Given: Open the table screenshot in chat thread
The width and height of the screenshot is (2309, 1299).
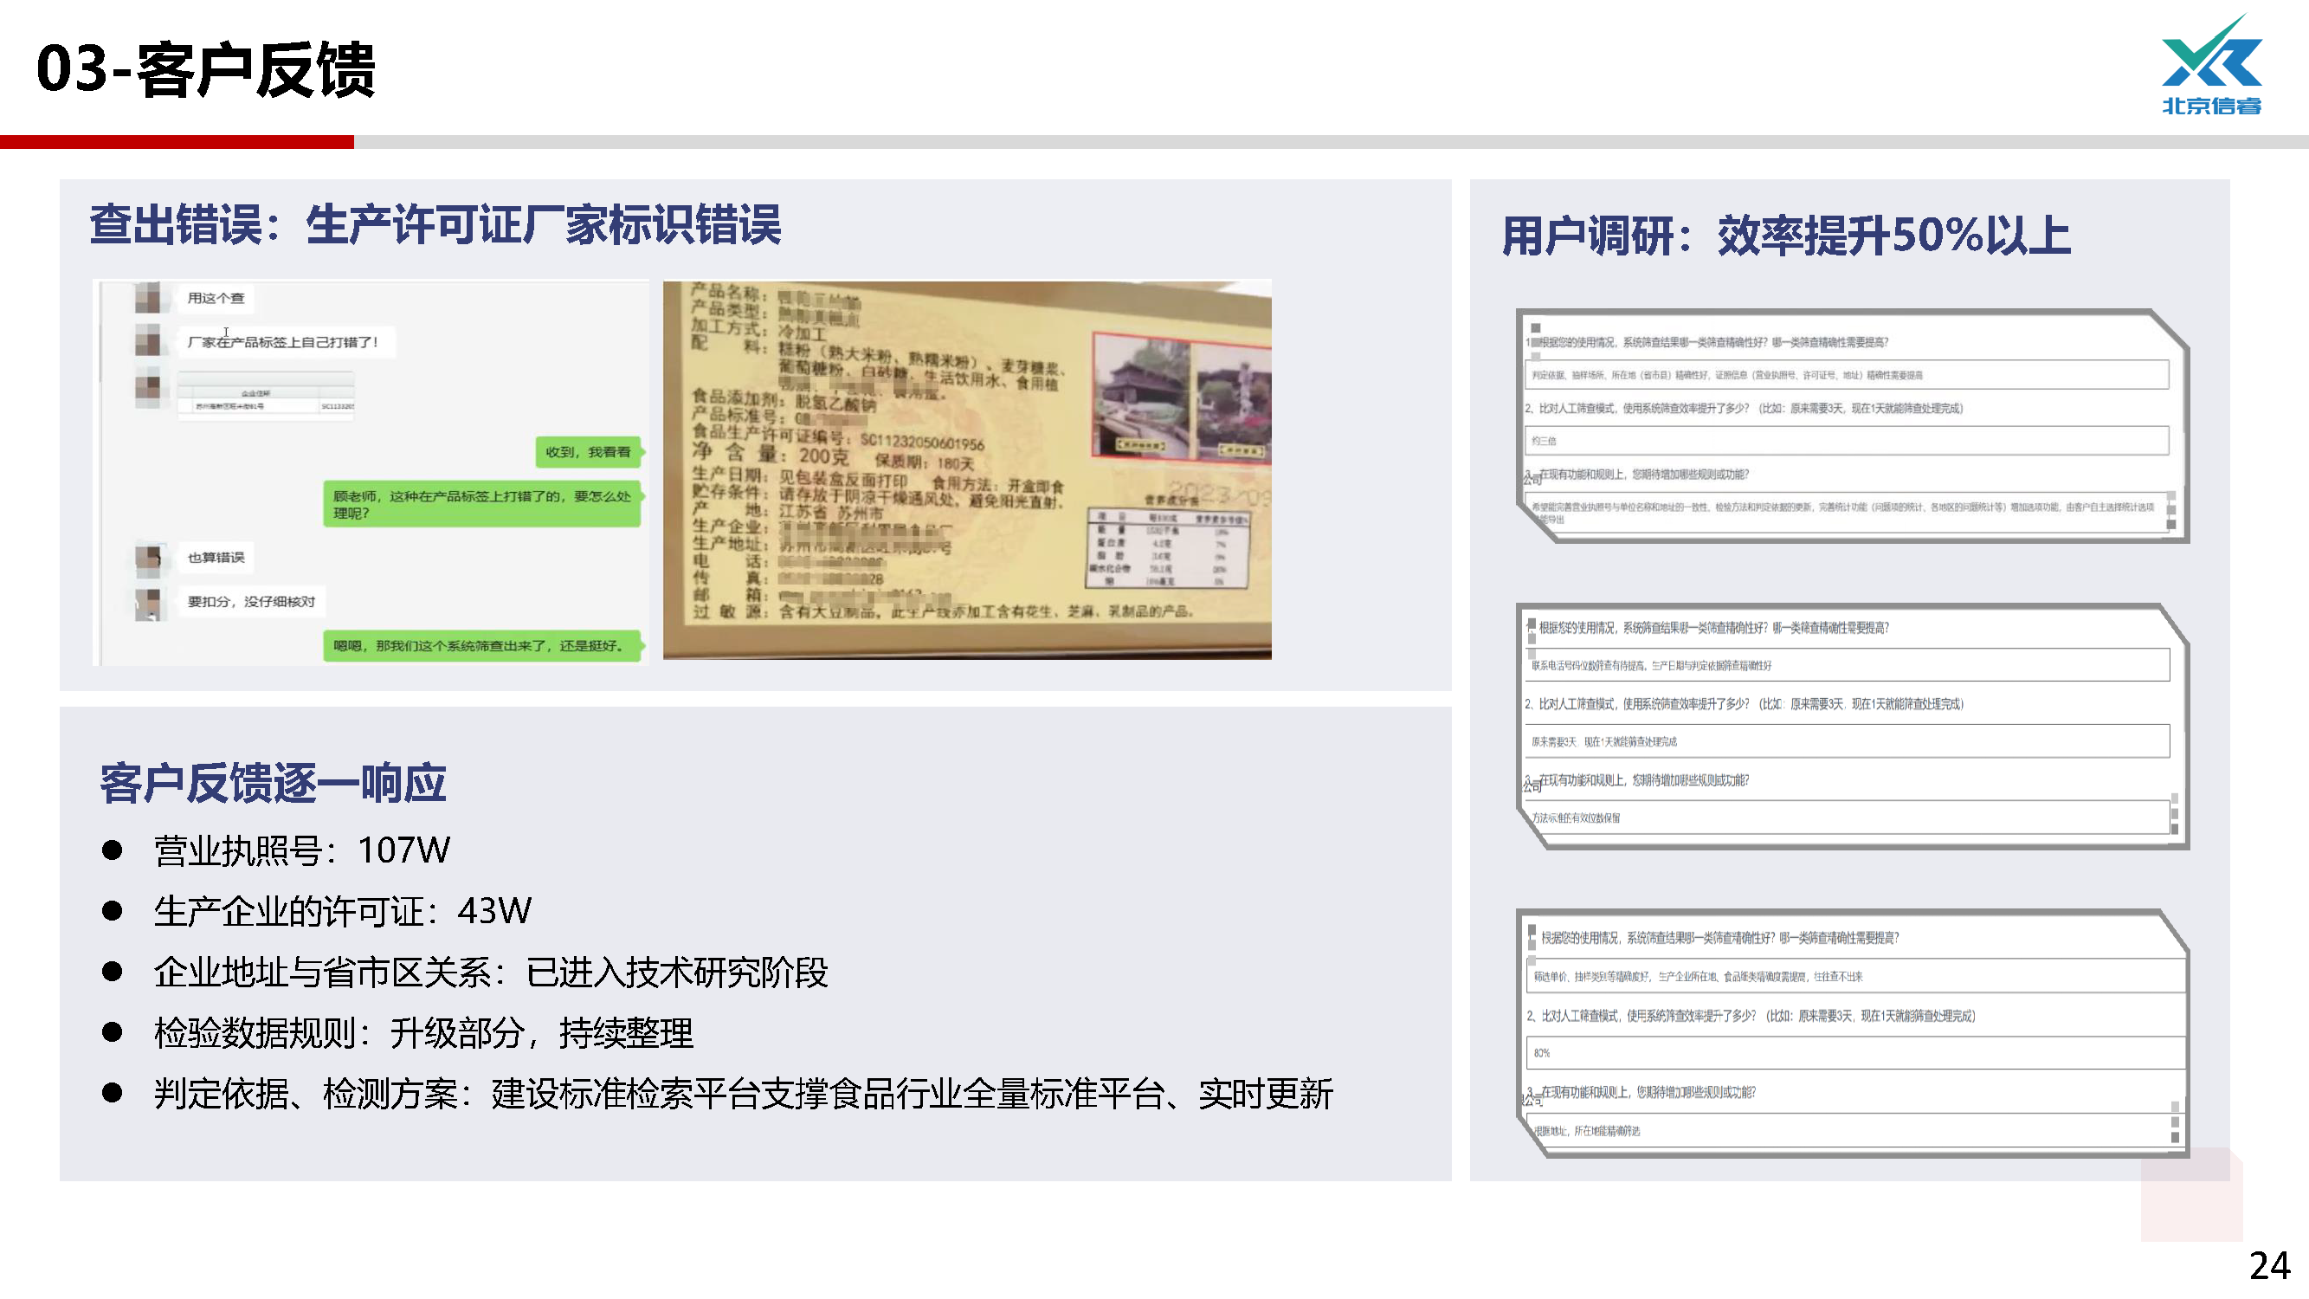Looking at the screenshot, I should pos(265,397).
